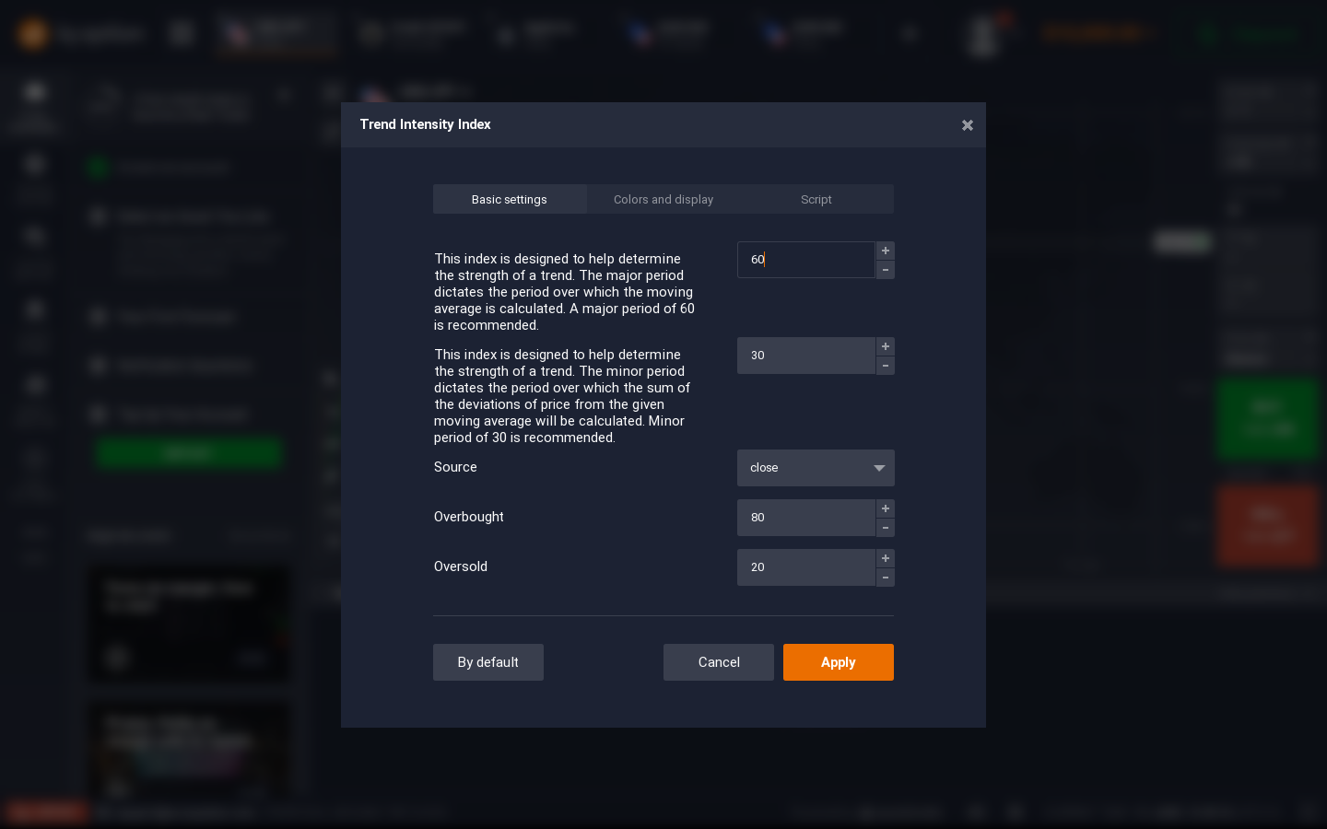Decrease the Overbought value
1327x829 pixels.
click(886, 528)
